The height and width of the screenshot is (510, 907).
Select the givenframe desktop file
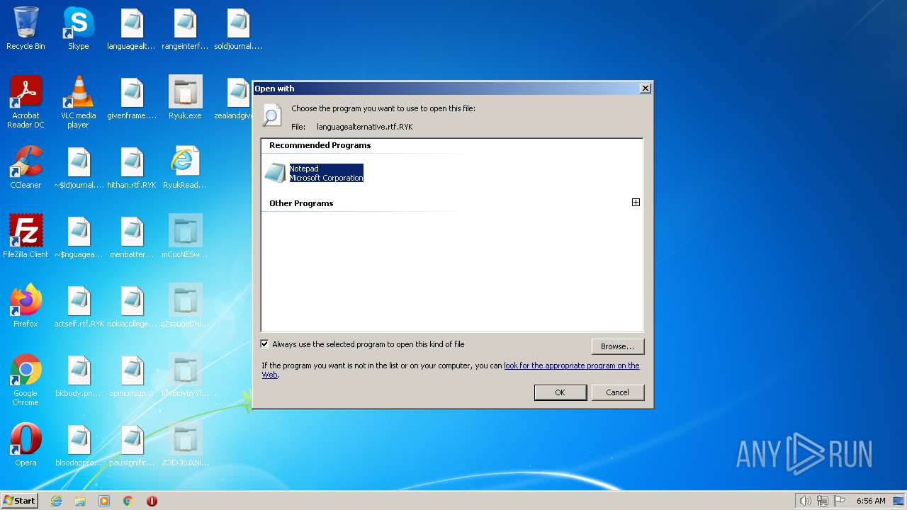coord(132,98)
